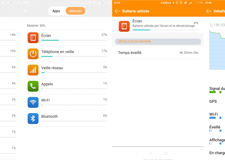Tap the large Écran icon in detail header
225x160 pixels.
tap(124, 26)
